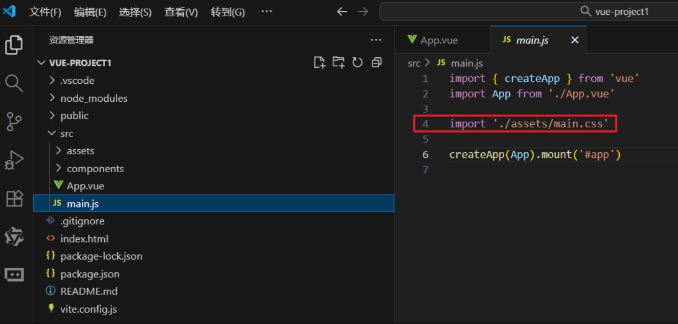Open the 文件(F) menu
Screen dimensions: 678x324
pos(45,12)
